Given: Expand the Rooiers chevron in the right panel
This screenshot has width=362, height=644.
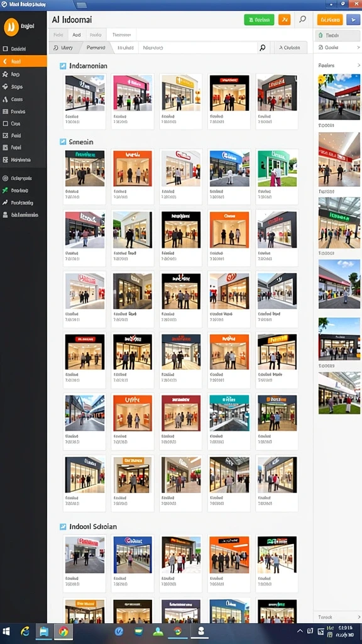Looking at the screenshot, I should click(358, 65).
